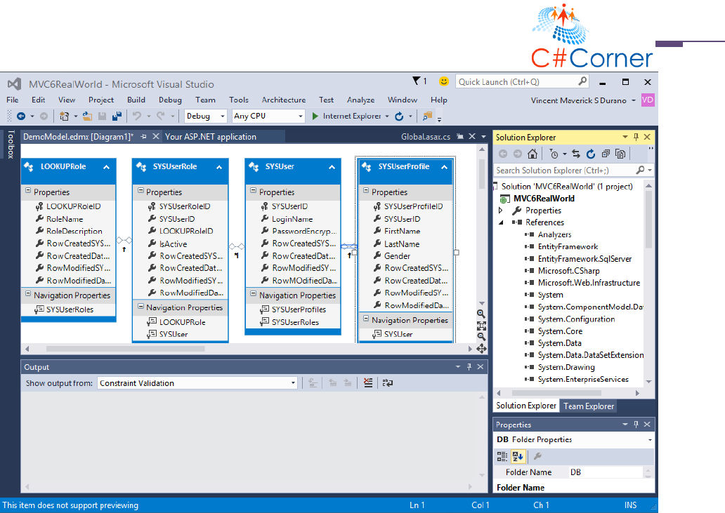Click the browser Refresh toolbar icon
725x513 pixels.
(399, 116)
